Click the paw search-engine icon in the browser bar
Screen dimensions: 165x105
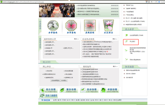tap(159, 2)
